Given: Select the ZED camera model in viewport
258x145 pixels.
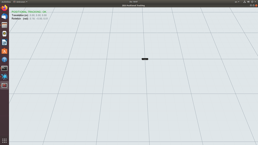Looking at the screenshot, I should click(x=145, y=59).
